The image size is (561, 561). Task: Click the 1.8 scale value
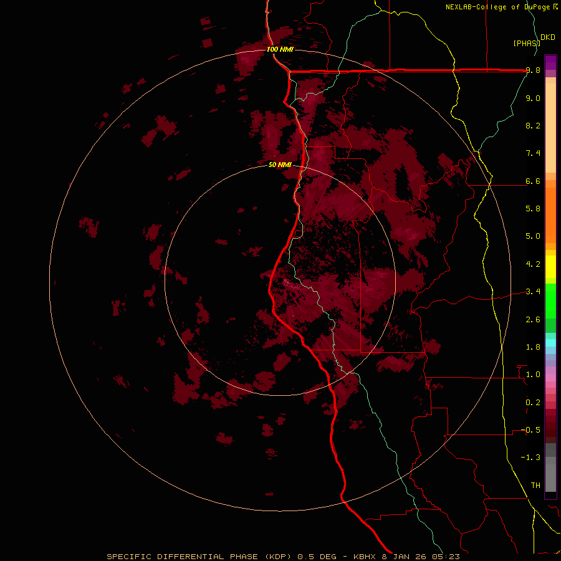point(533,347)
